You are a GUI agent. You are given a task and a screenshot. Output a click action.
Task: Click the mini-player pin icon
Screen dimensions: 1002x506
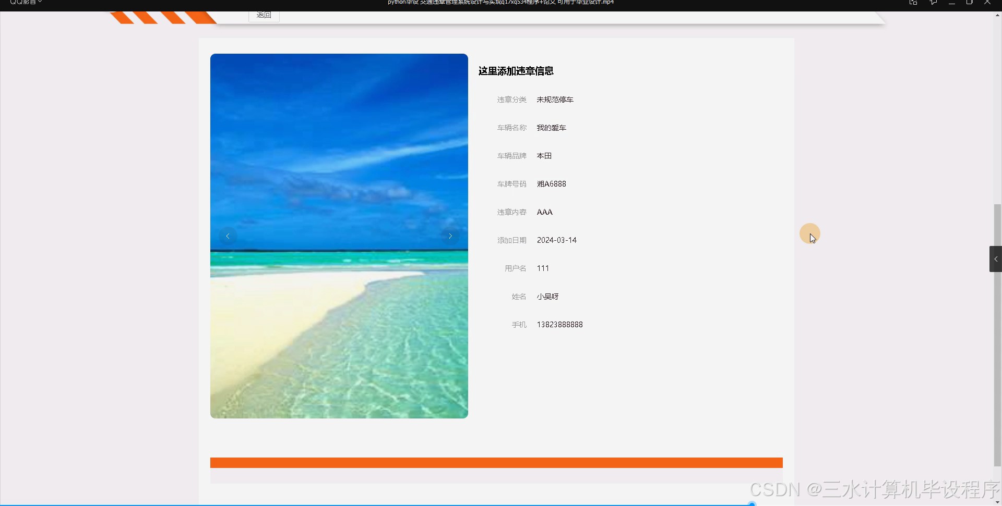[913, 2]
